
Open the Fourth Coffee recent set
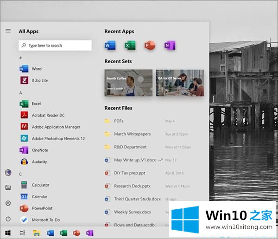pyautogui.click(x=128, y=83)
